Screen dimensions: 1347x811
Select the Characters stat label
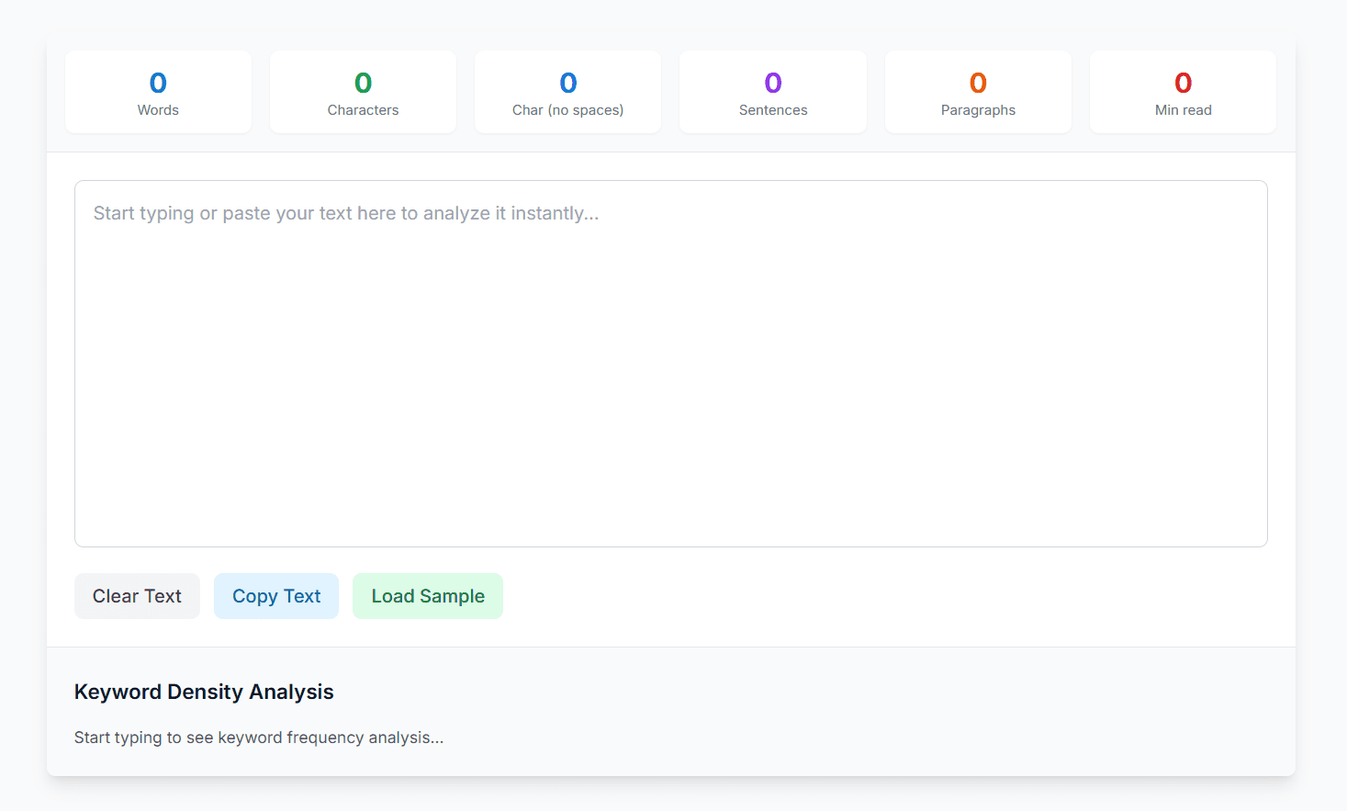pyautogui.click(x=363, y=110)
